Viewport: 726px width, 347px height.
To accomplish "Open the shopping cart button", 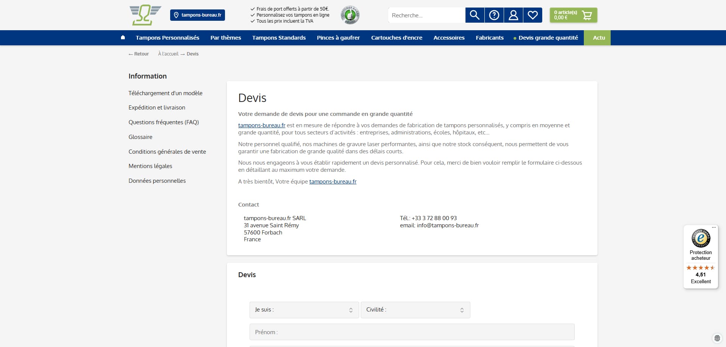I will (573, 15).
